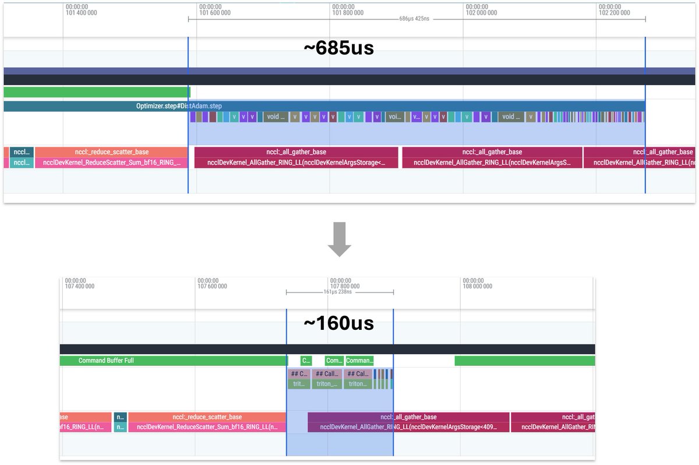This screenshot has width=699, height=465.
Task: Click top trace's ncclDevKernelArgsStorage<... AllGather kernel slice
Action: pos(296,163)
